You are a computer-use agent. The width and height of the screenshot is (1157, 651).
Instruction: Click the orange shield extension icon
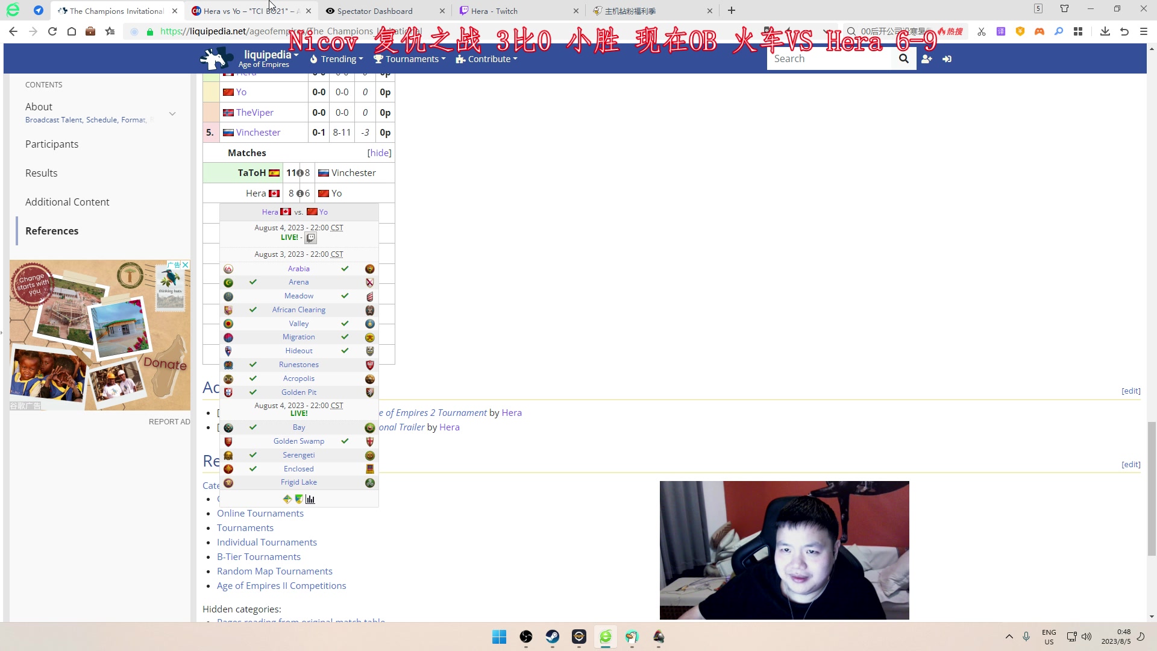coord(1020,31)
